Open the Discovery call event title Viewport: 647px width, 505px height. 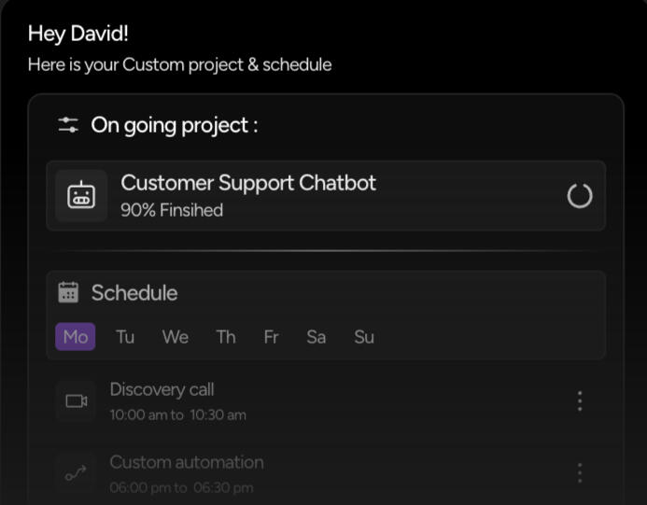[x=162, y=389]
